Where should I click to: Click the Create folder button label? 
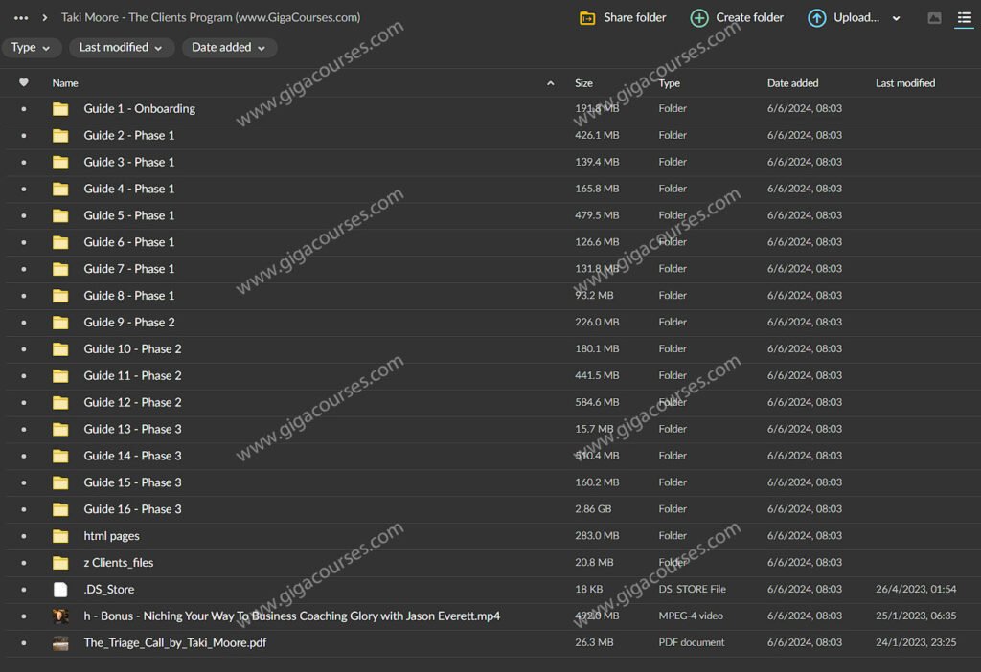[x=749, y=17]
